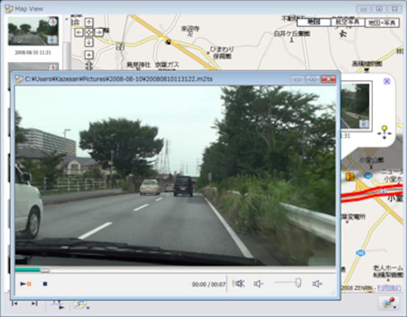The width and height of the screenshot is (407, 317).
Task: Click the video seek progress bar
Action: pyautogui.click(x=173, y=270)
